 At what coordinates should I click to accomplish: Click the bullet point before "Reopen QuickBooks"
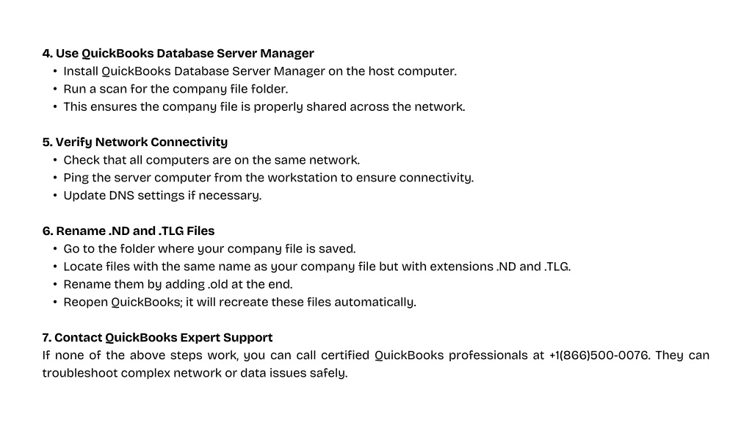[x=55, y=303]
